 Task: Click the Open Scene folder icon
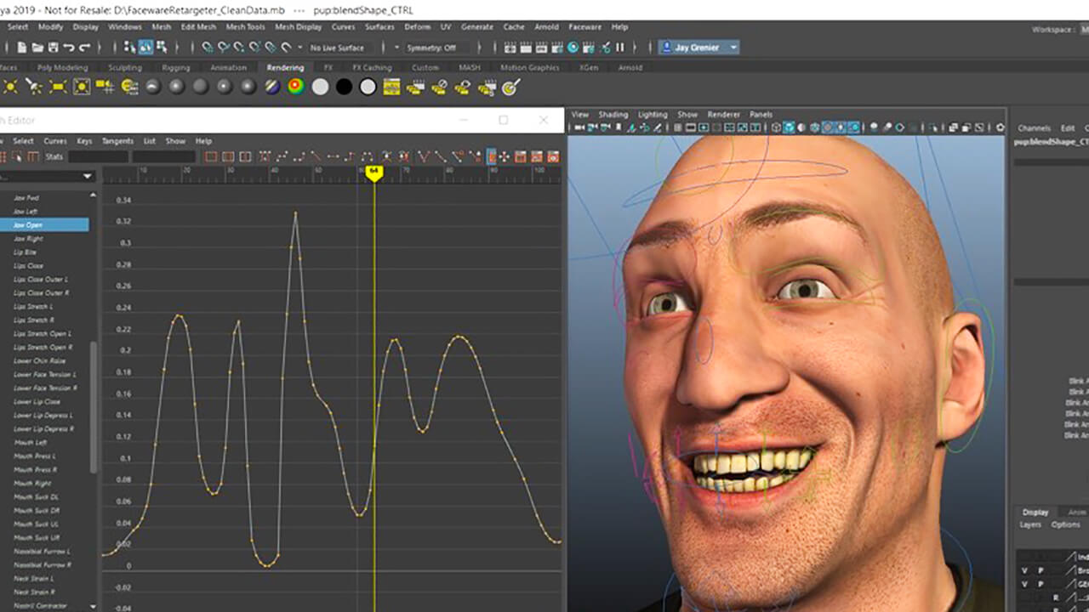[37, 48]
